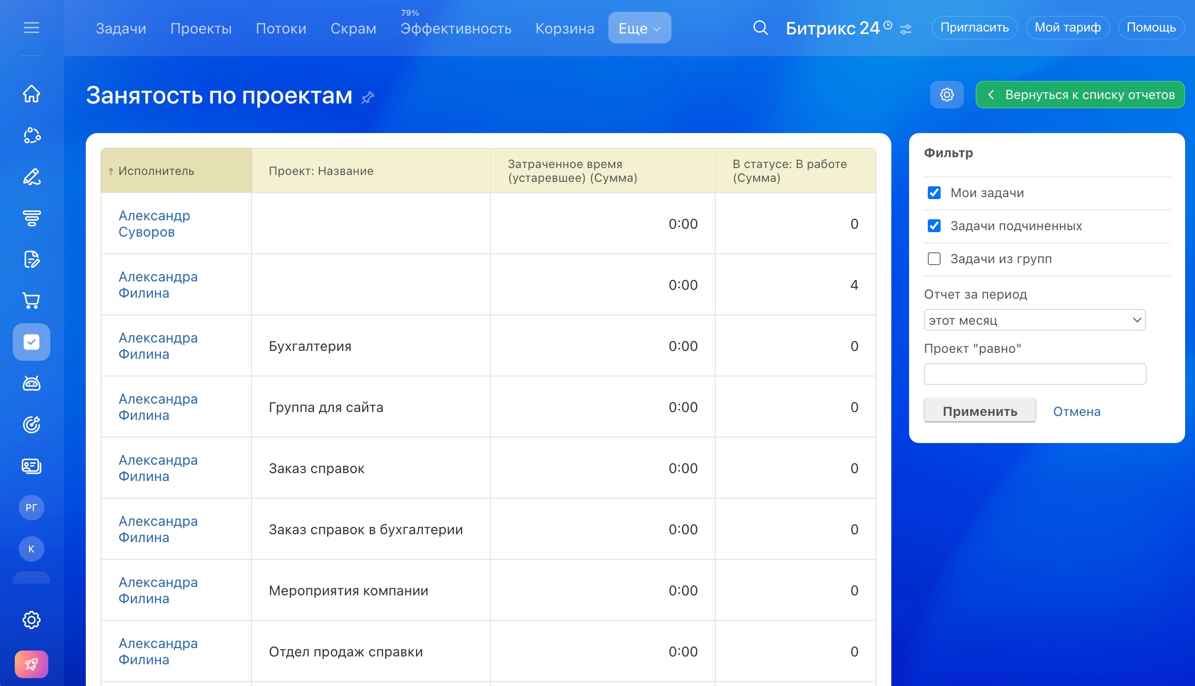Open the sidebar settings gear icon
The image size is (1195, 686).
tap(32, 620)
